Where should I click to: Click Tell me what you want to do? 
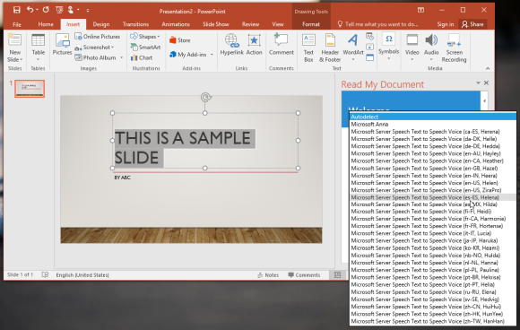tap(377, 24)
